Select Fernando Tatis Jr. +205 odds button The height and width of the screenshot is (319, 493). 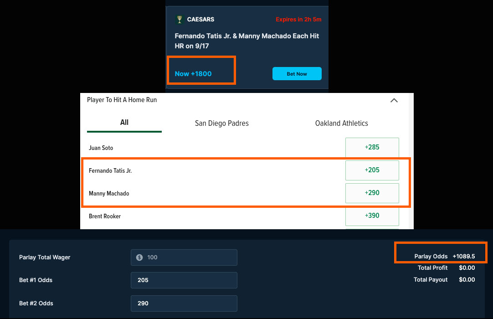click(x=372, y=170)
